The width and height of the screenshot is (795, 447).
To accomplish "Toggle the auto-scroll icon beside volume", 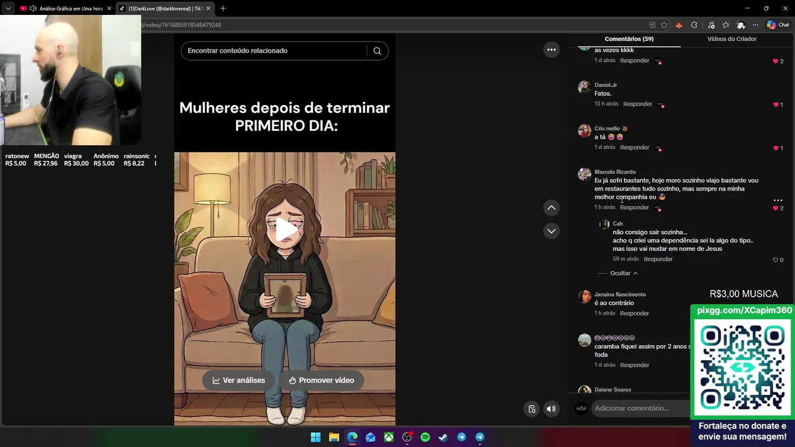I will [x=532, y=409].
